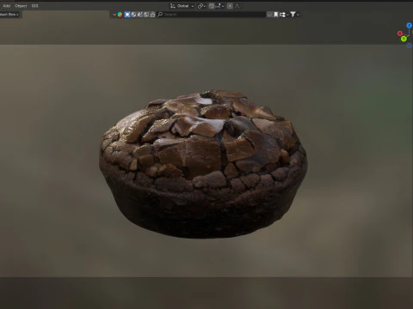Screen dimensions: 413x309
Task: Open the display mode dropdown icon
Action: (x=284, y=15)
